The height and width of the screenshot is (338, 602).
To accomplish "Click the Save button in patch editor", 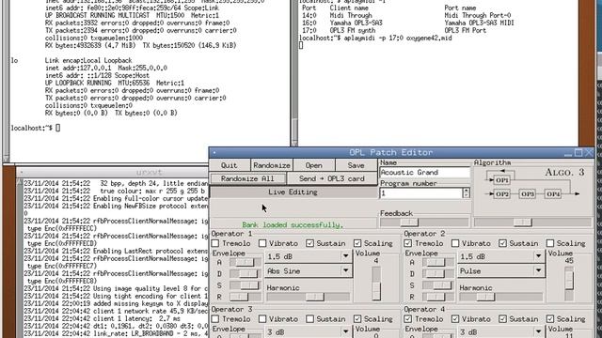I will 356,165.
